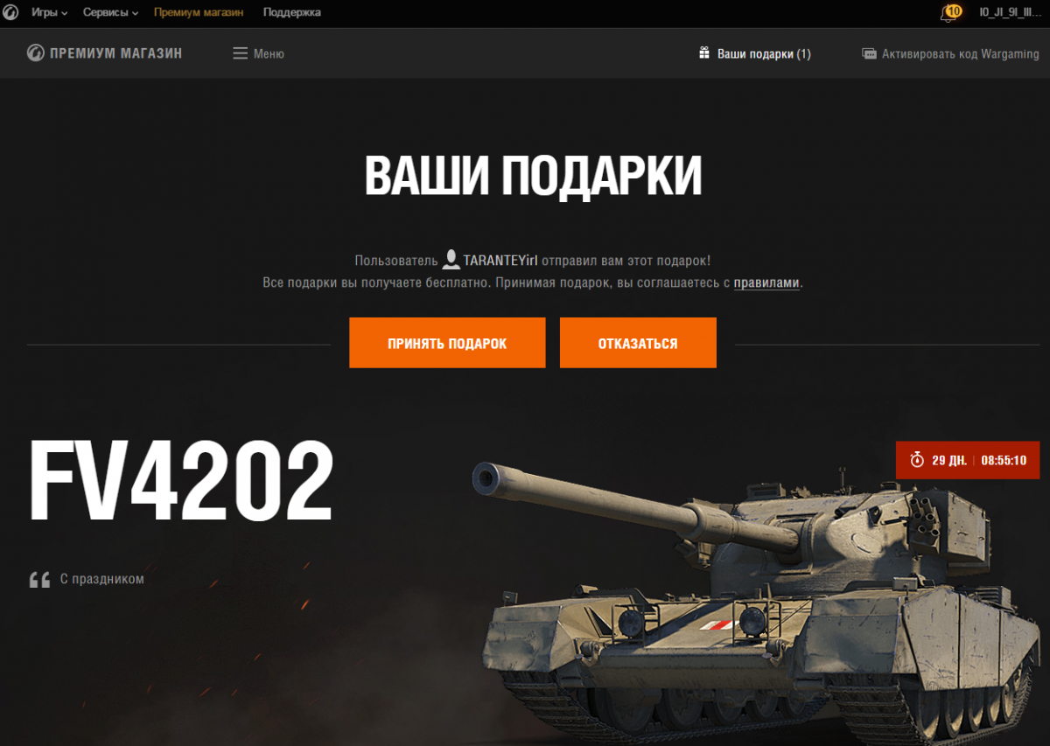Click the code activation icon beside Wargaming
This screenshot has height=746, width=1050.
(x=869, y=53)
